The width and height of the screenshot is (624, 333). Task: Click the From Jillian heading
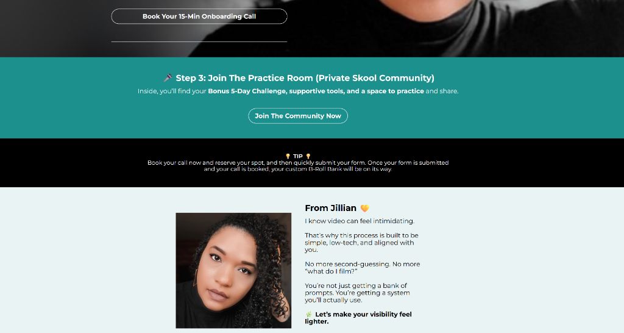[330, 208]
